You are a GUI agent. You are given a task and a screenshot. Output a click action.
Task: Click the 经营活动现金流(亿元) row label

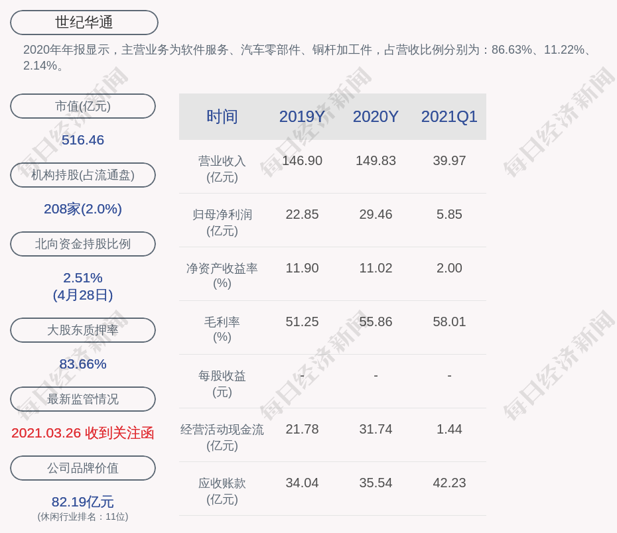point(222,437)
